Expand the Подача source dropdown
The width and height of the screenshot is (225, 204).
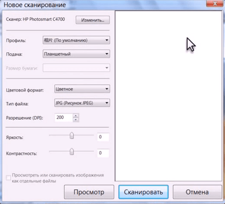(76, 54)
